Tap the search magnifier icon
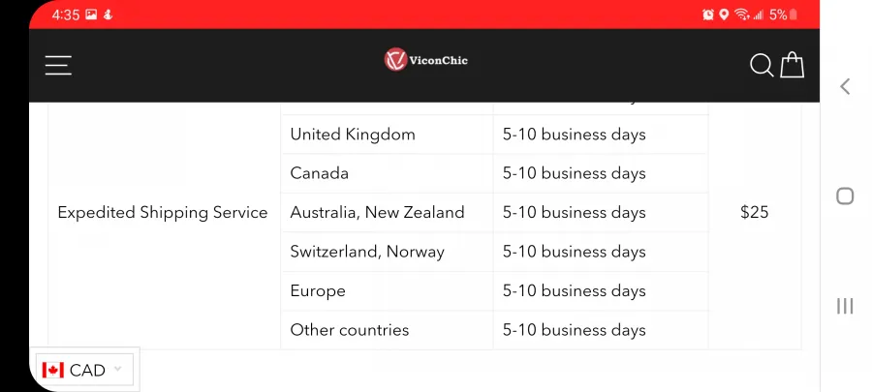 (762, 65)
